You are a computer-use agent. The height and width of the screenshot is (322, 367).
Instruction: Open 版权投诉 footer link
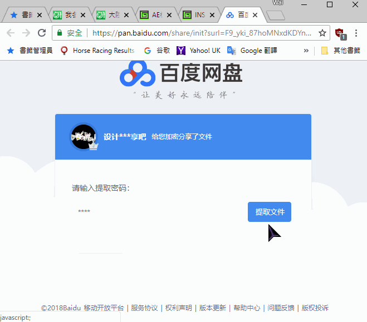click(315, 308)
